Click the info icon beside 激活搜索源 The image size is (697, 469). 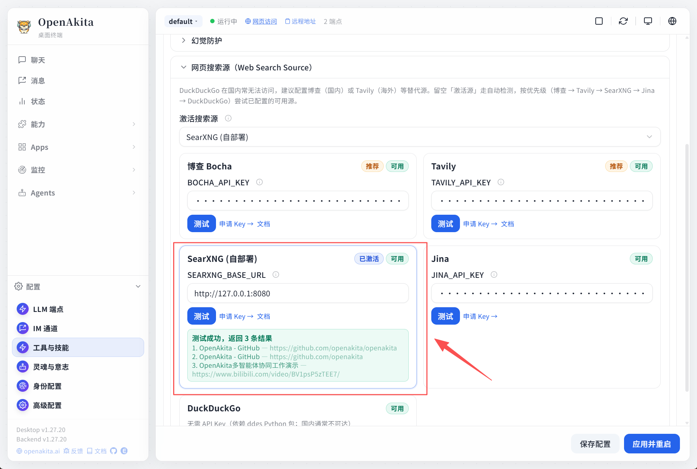click(x=228, y=118)
